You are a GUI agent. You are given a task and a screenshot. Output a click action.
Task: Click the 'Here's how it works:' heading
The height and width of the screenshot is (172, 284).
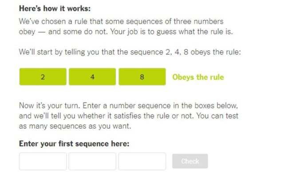pyautogui.click(x=55, y=8)
